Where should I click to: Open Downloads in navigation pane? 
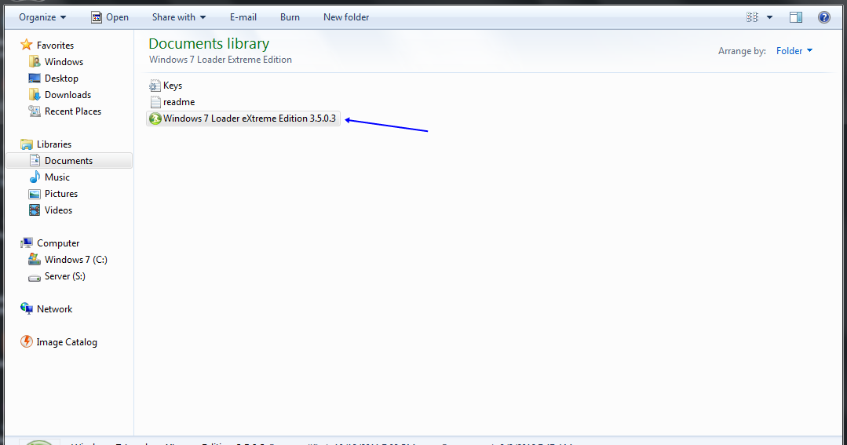coord(68,95)
